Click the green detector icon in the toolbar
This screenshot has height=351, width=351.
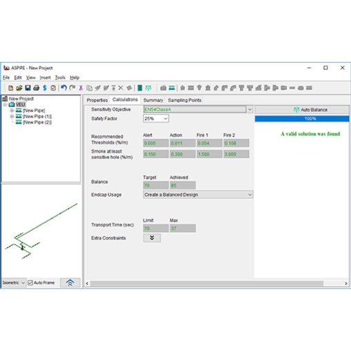(x=140, y=88)
